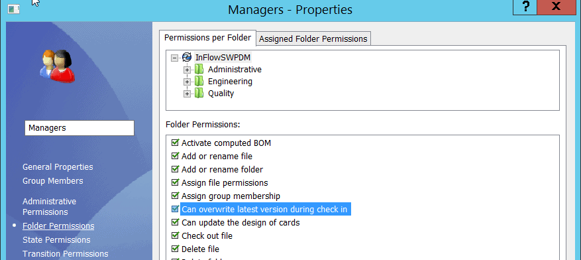Toggle Assign group membership checkbox

(176, 196)
